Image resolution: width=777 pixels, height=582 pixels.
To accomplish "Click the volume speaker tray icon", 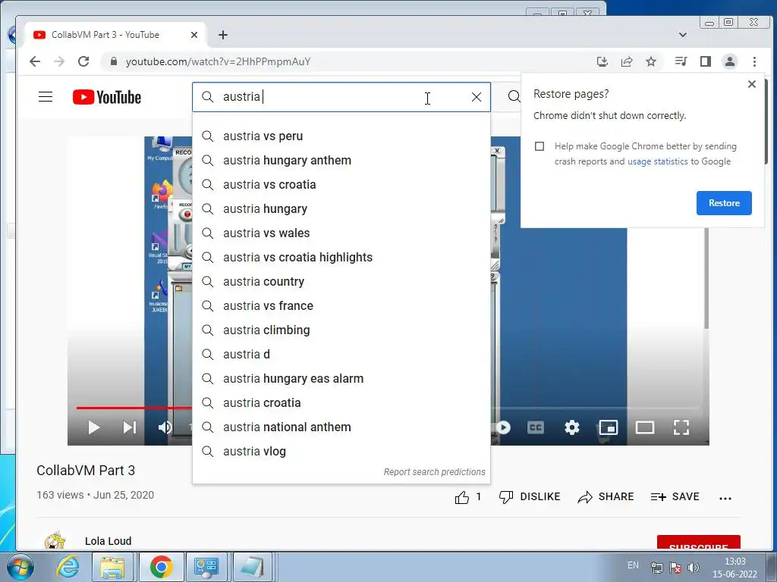I will 694,568.
